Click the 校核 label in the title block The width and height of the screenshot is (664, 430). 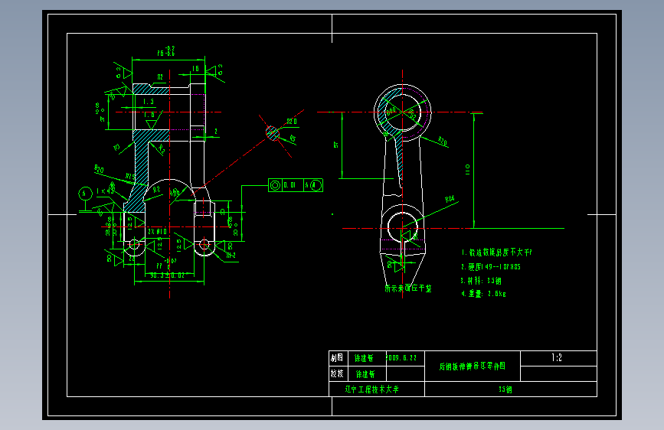click(337, 373)
